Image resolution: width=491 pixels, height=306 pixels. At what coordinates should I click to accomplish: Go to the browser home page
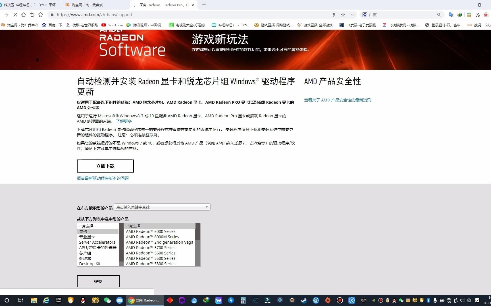pos(24,15)
